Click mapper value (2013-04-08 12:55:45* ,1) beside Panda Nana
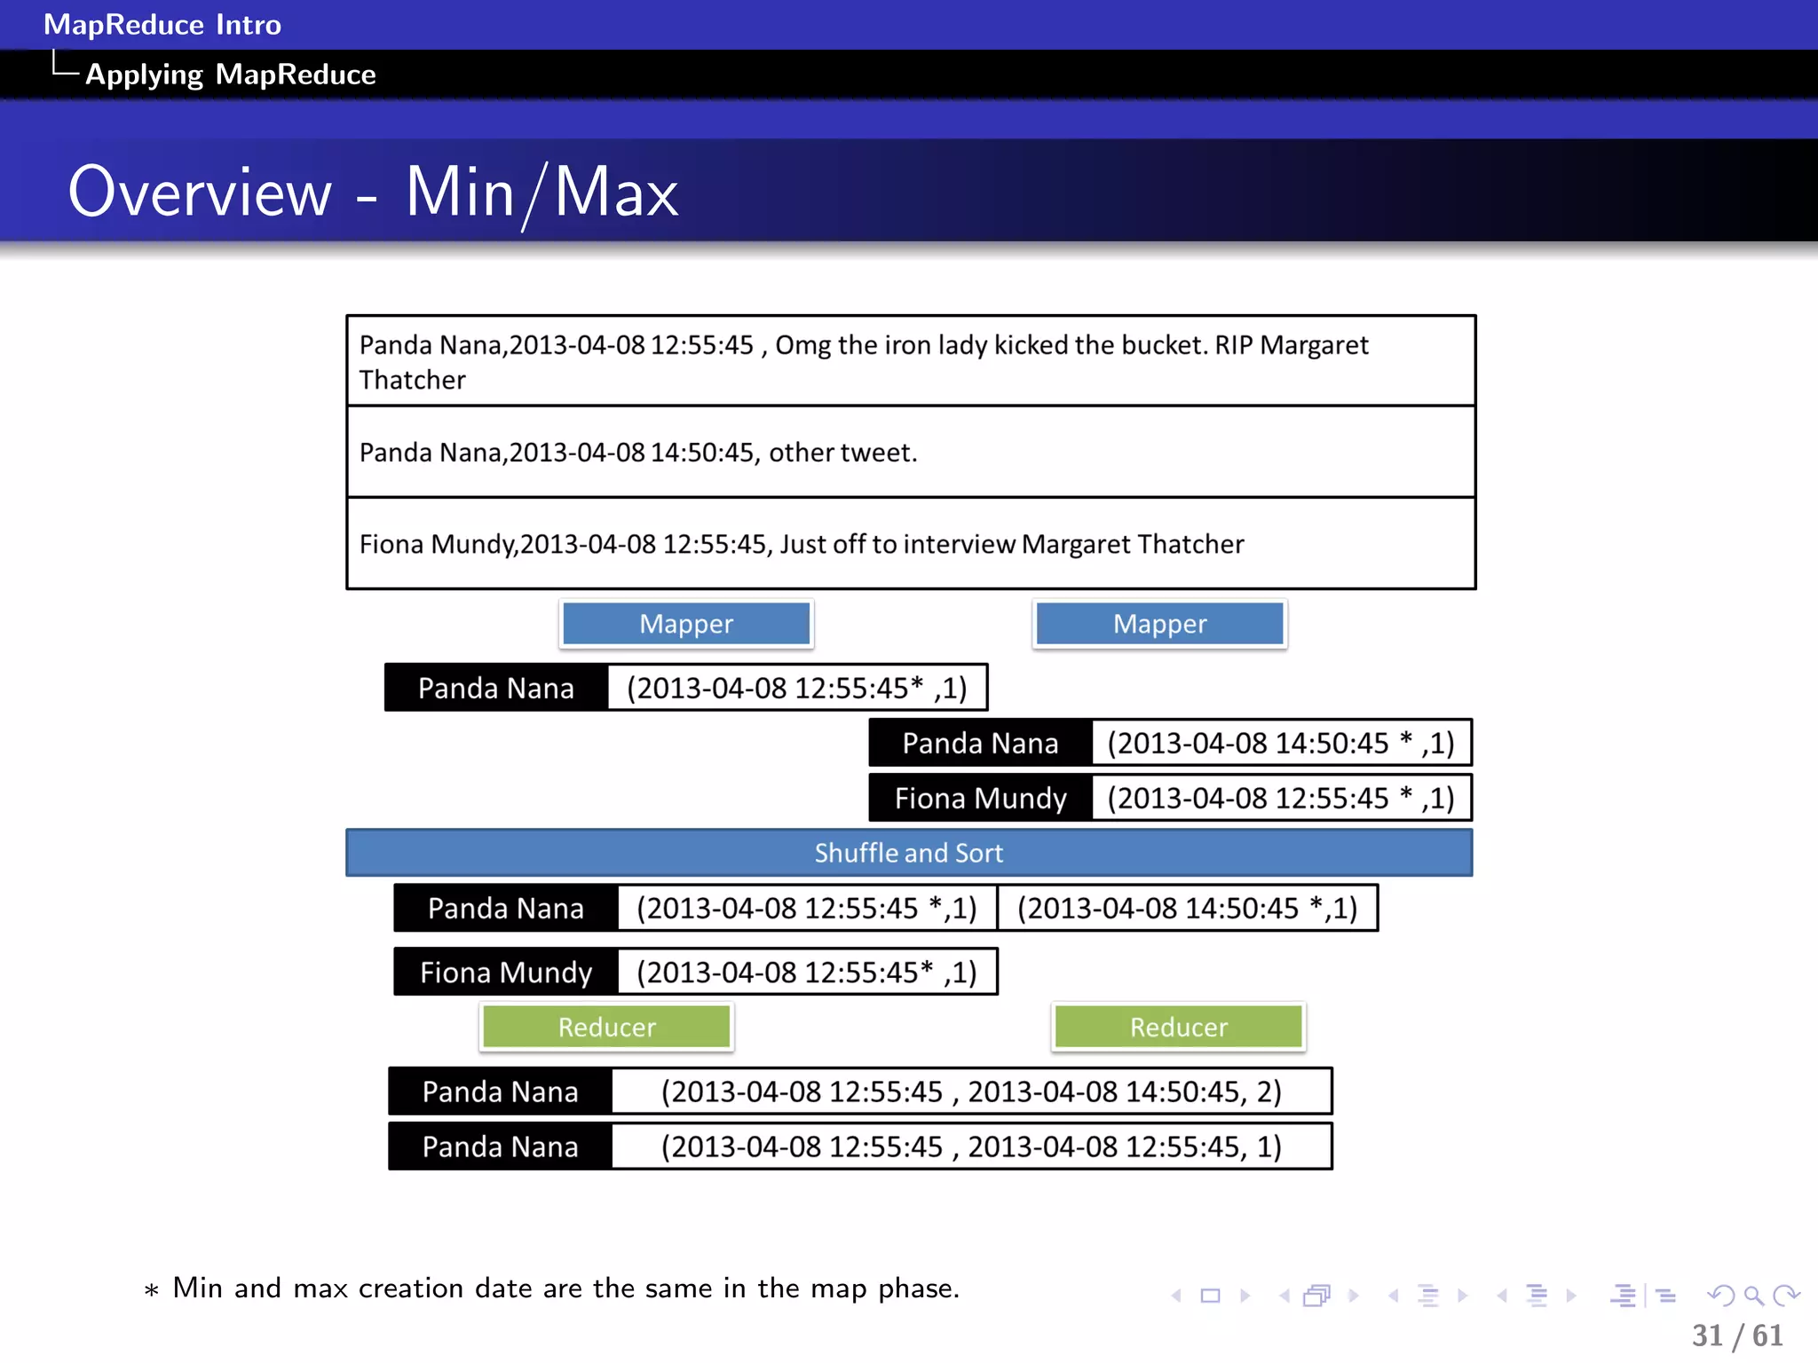Image resolution: width=1818 pixels, height=1363 pixels. pos(797,688)
